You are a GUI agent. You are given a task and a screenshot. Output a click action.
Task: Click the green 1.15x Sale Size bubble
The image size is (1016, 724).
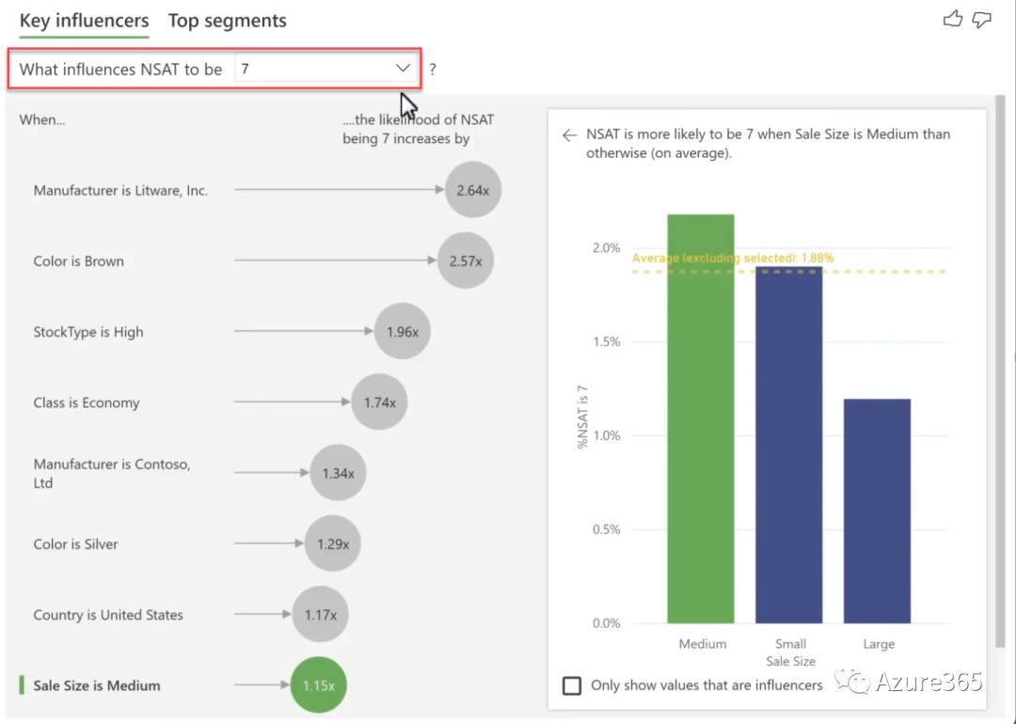click(x=319, y=685)
